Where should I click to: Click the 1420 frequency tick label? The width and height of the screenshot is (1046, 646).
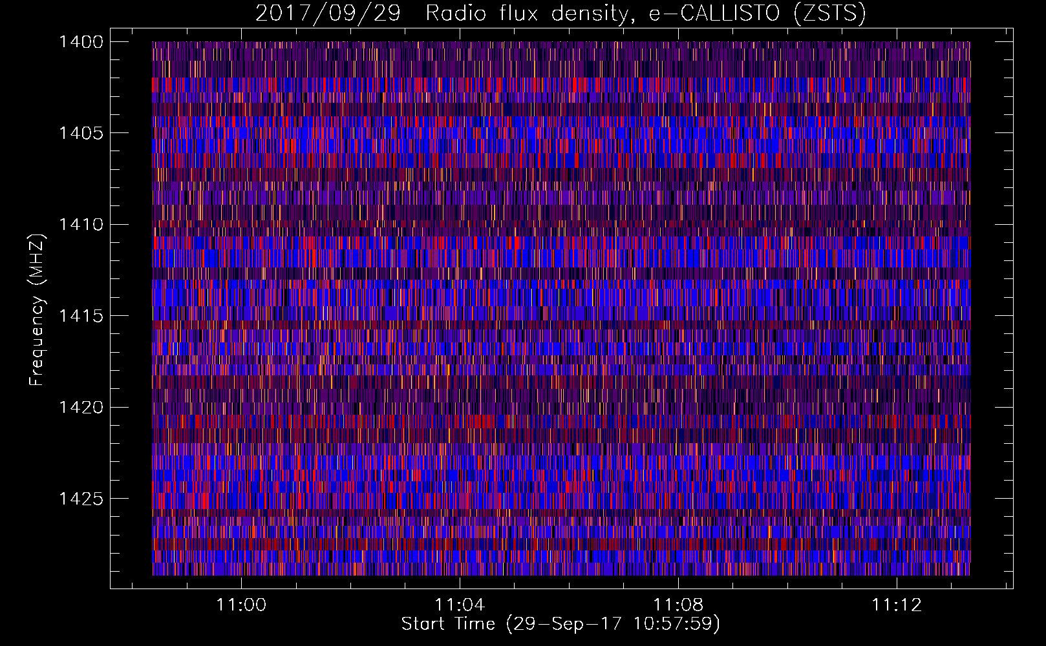click(81, 408)
